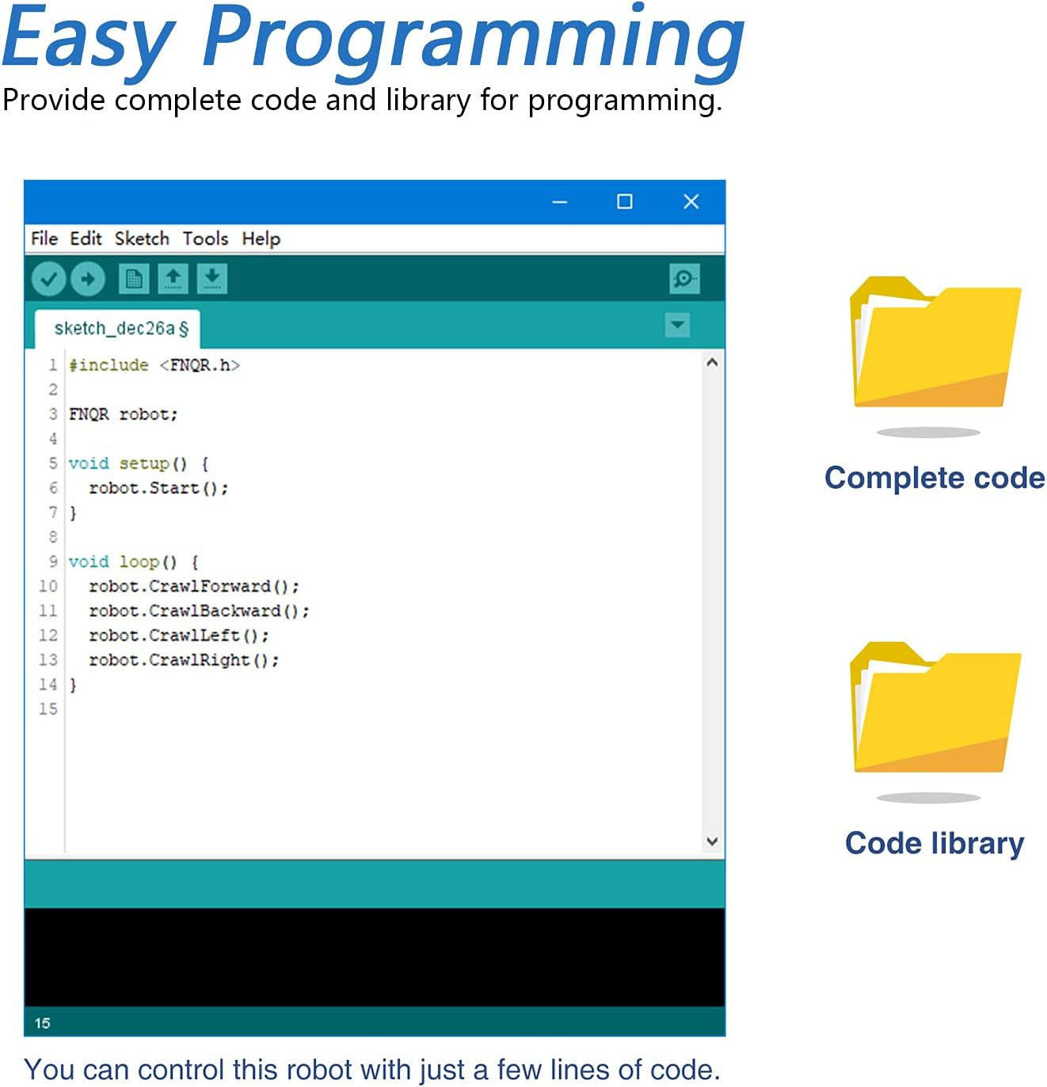The height and width of the screenshot is (1087, 1047).
Task: Click the editor scrollbar up arrow
Action: click(712, 363)
